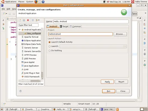
Task: Click the Close button
Action: [123, 91]
